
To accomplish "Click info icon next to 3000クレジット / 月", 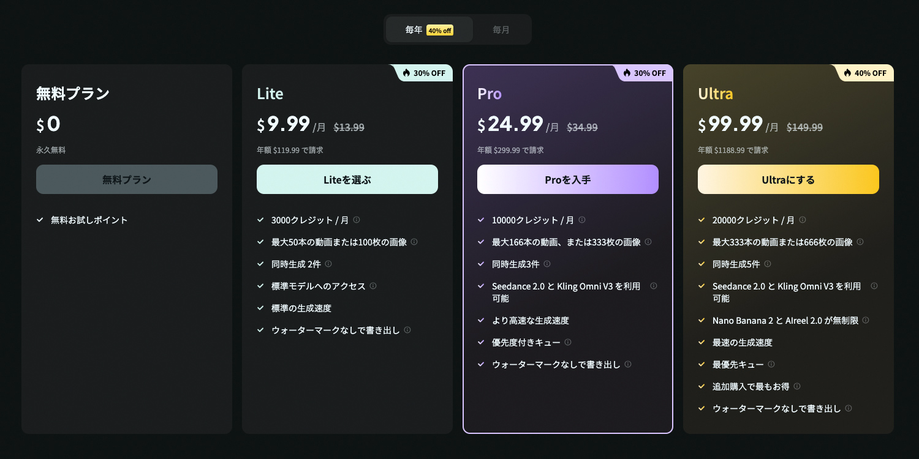I will [357, 220].
